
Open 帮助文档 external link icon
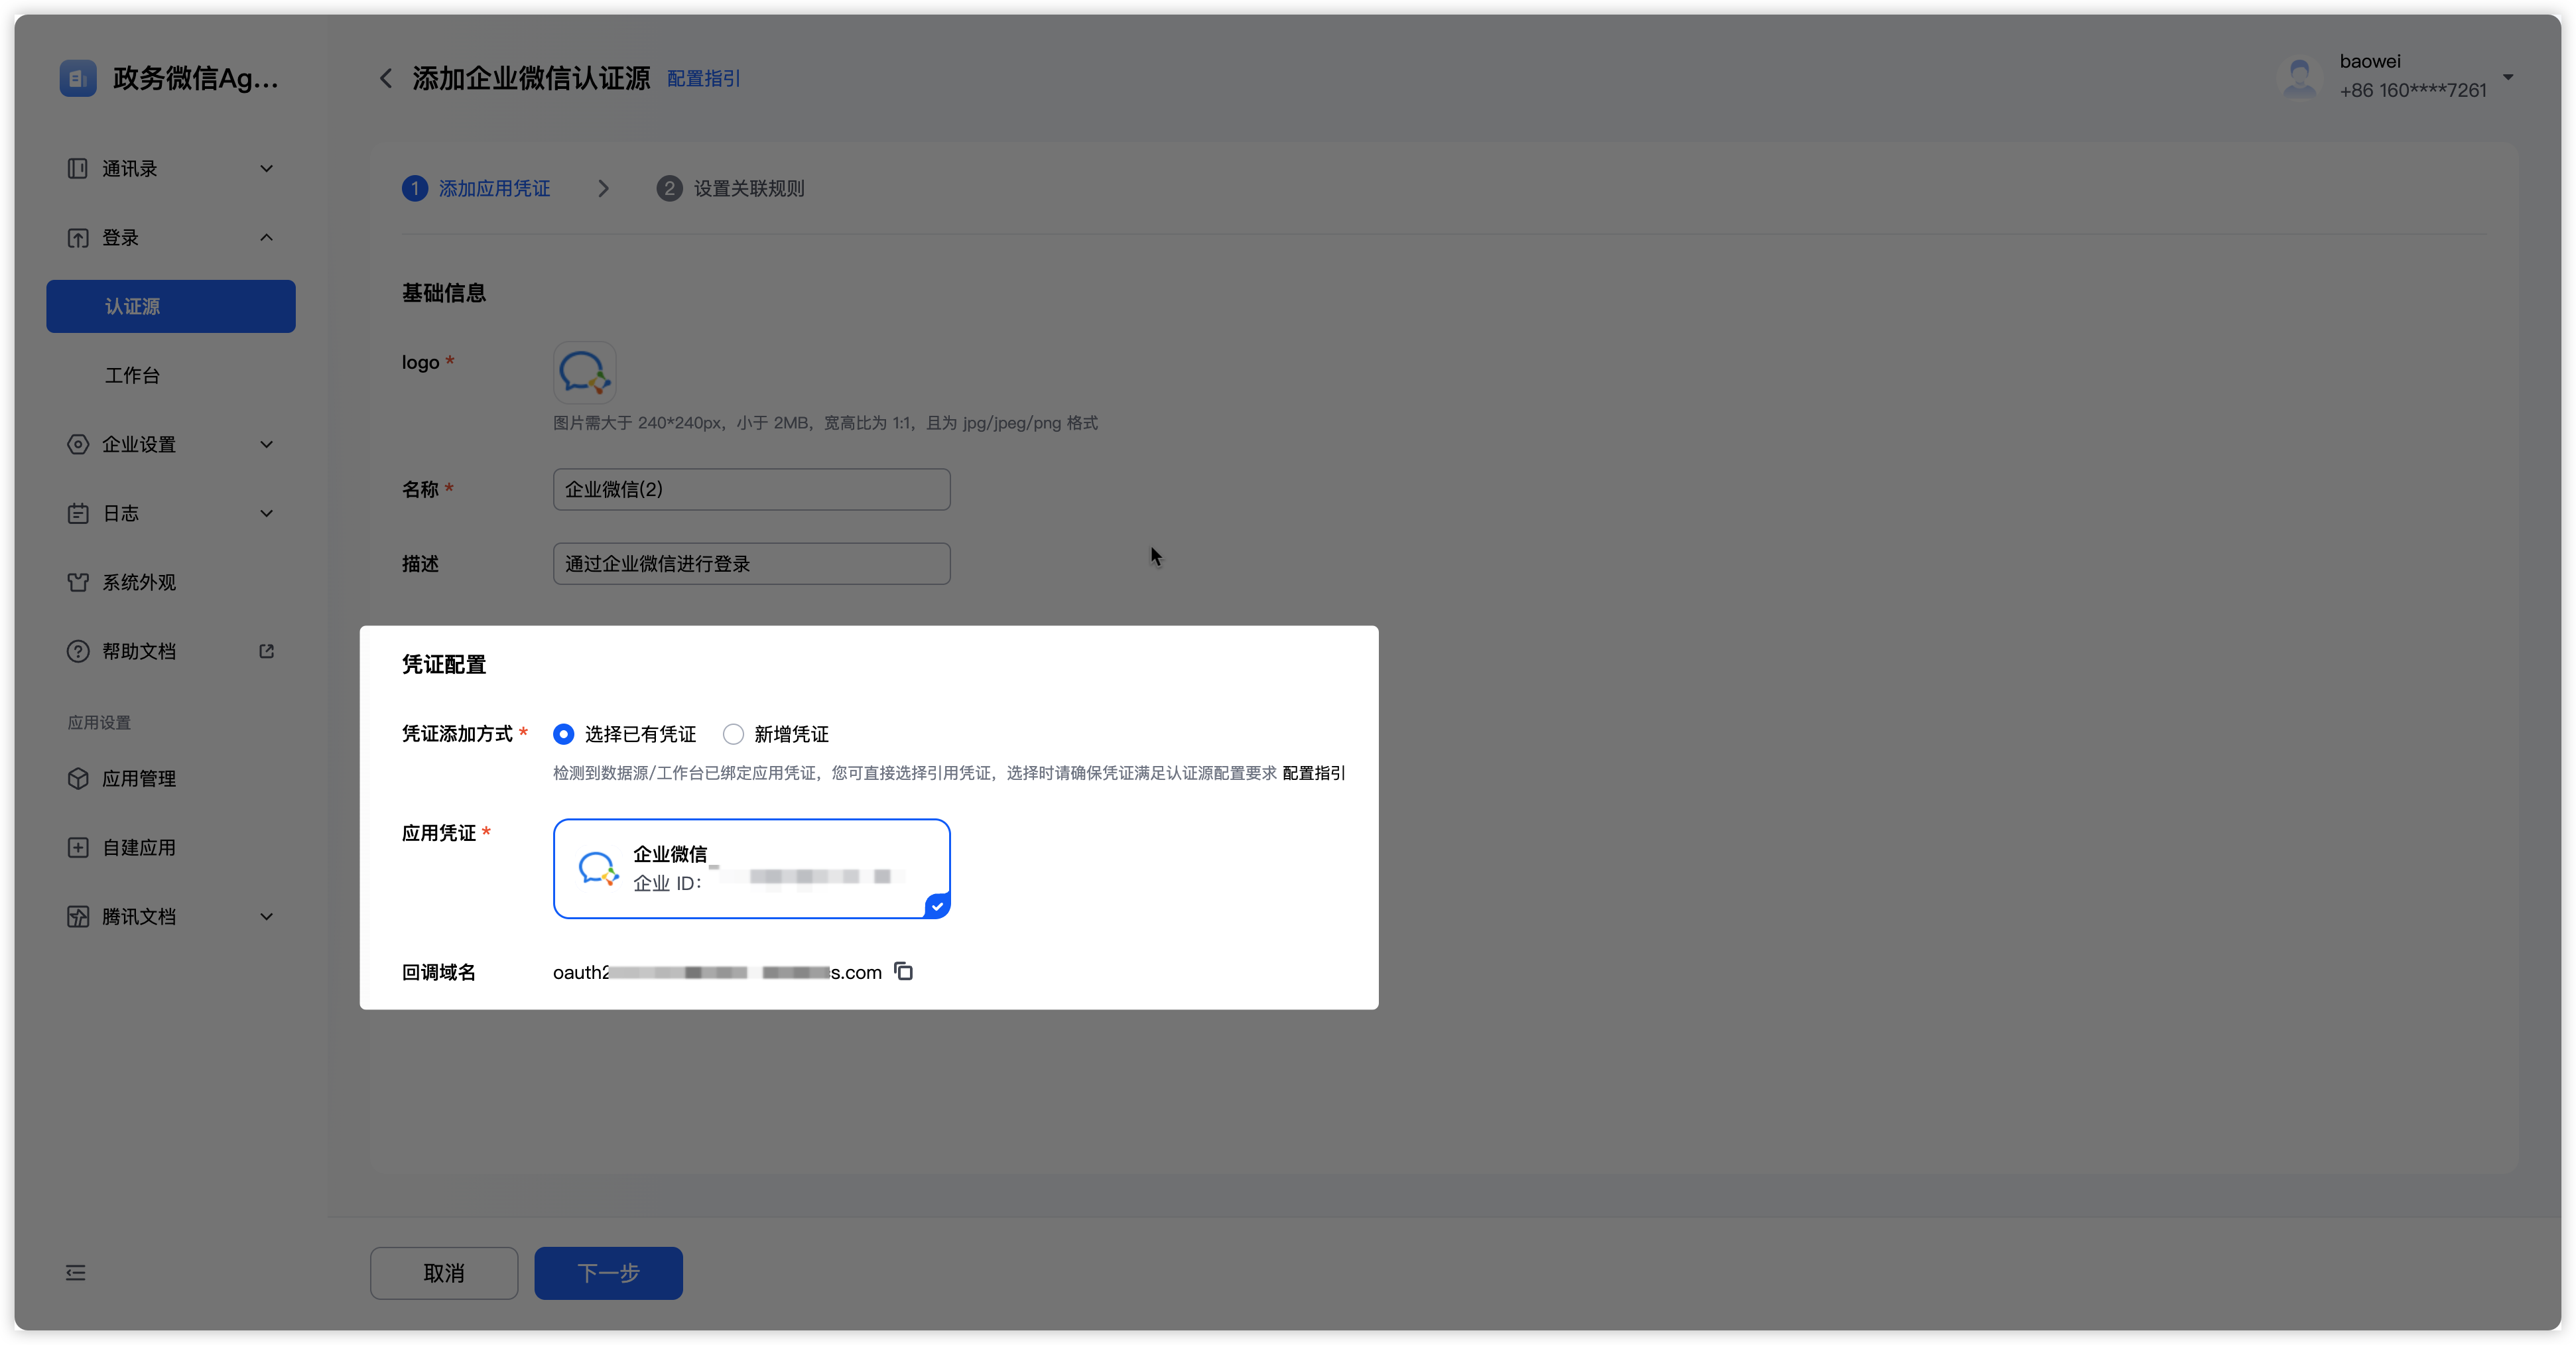[266, 651]
